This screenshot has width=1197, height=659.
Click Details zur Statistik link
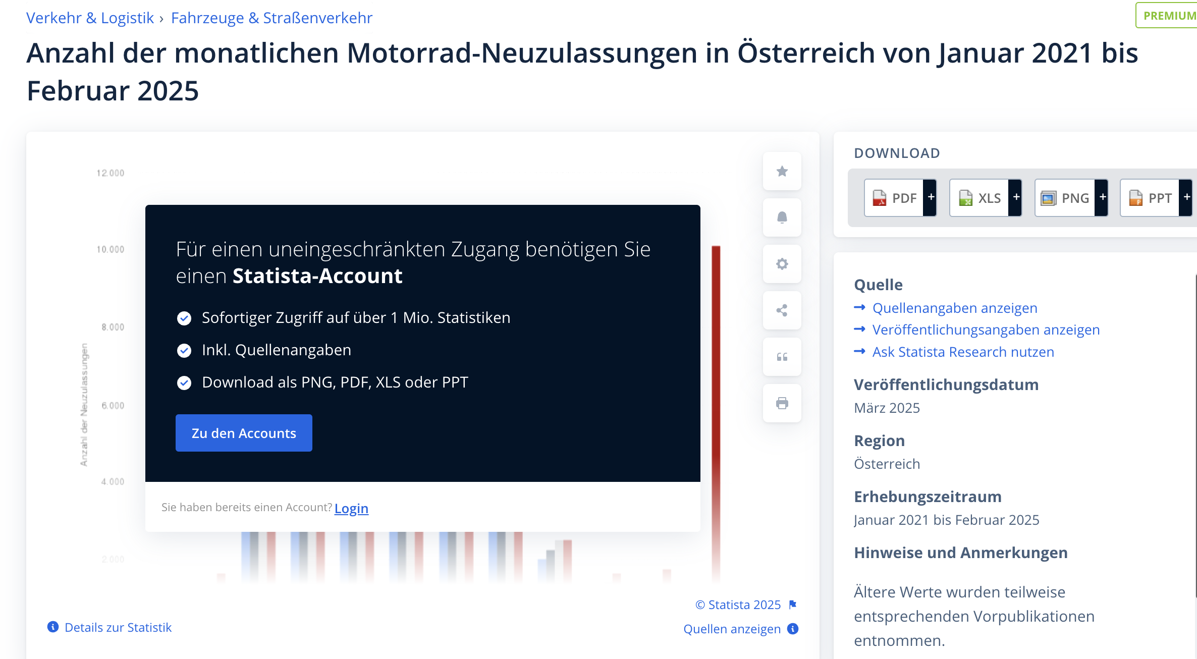[118, 627]
